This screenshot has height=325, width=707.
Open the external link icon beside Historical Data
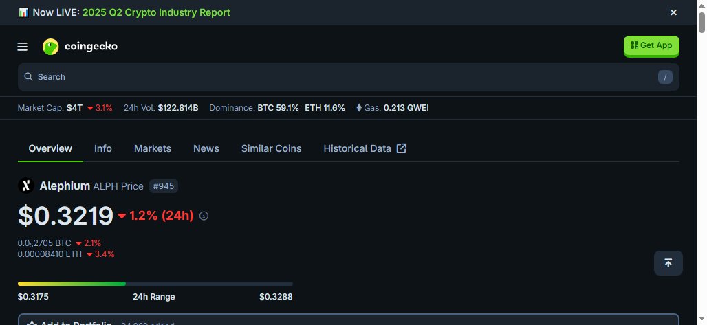pyautogui.click(x=401, y=148)
